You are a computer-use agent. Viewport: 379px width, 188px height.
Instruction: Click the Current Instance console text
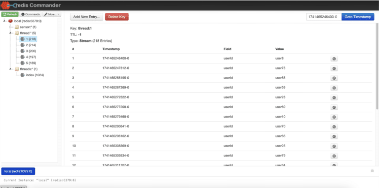click(39, 180)
